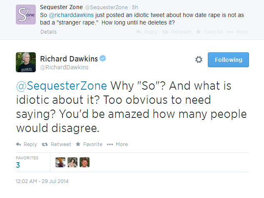Favorite Dawkins' tweet with the star
Image resolution: width=264 pixels, height=198 pixels.
pos(89,144)
